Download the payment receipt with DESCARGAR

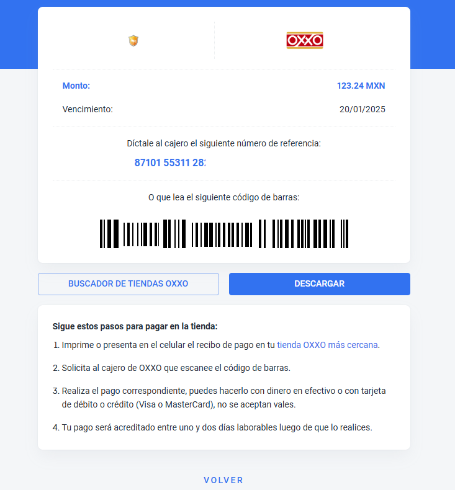[319, 283]
